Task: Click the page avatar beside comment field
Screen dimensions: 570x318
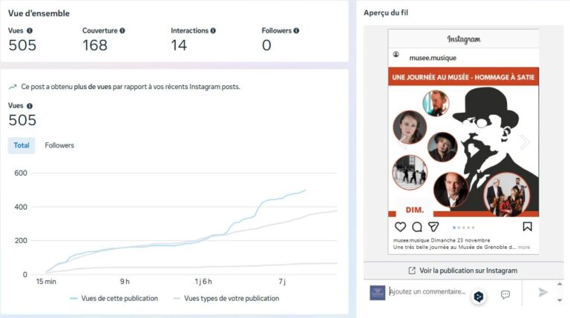Action: click(x=377, y=293)
